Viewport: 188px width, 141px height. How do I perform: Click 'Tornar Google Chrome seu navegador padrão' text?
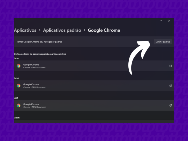[39, 42]
